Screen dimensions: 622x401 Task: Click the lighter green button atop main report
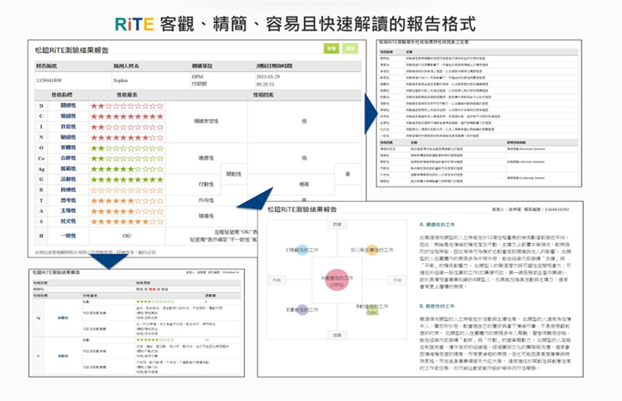point(351,48)
